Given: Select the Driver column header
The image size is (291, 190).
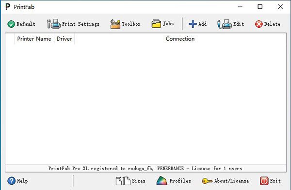Looking at the screenshot, I should click(64, 39).
